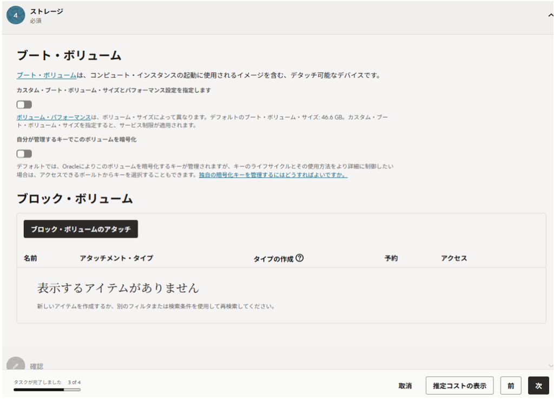554x400 pixels.
Task: Collapse the ストレージ section with the top chevron
Action: point(550,16)
